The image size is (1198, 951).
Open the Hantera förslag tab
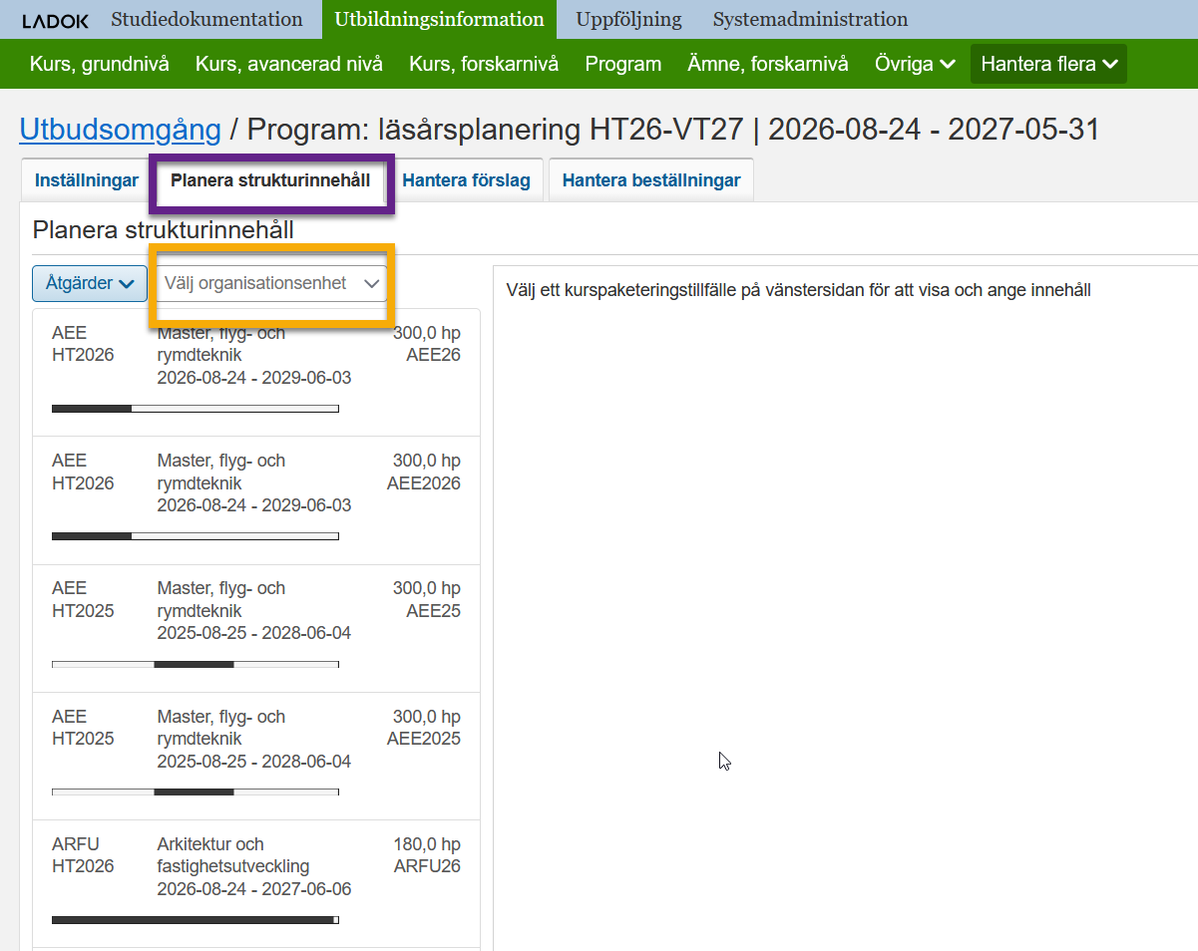tap(466, 180)
